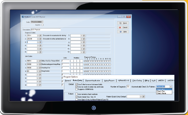Check Use numeric chart numbers
The width and height of the screenshot is (188, 115).
(77, 94)
